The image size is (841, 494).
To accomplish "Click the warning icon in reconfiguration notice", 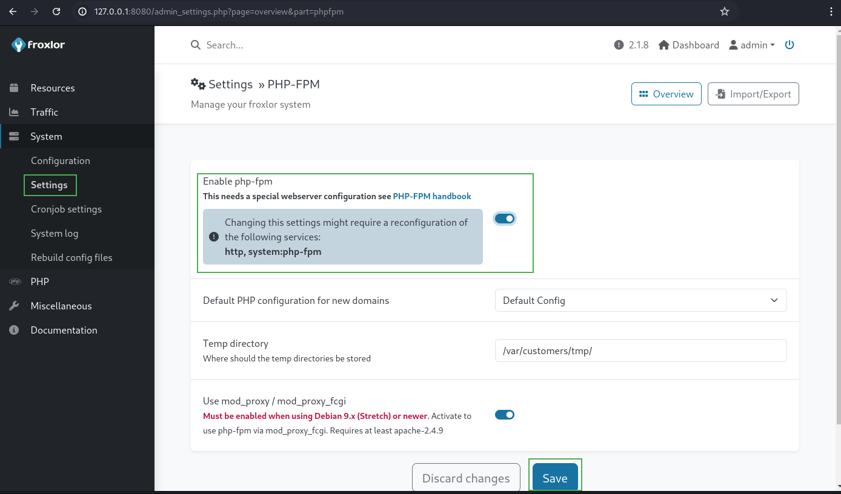I will pos(214,237).
